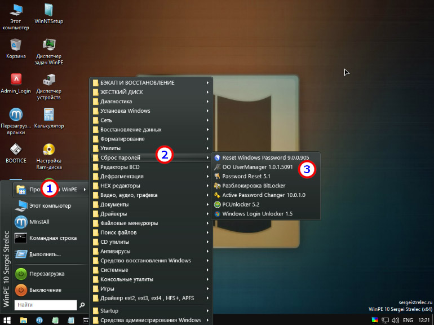Open Командная строка from the Start menu
This screenshot has height=325, width=434.
tap(51, 238)
